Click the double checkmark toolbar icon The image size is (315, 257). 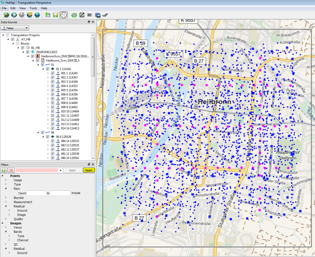tap(105, 15)
